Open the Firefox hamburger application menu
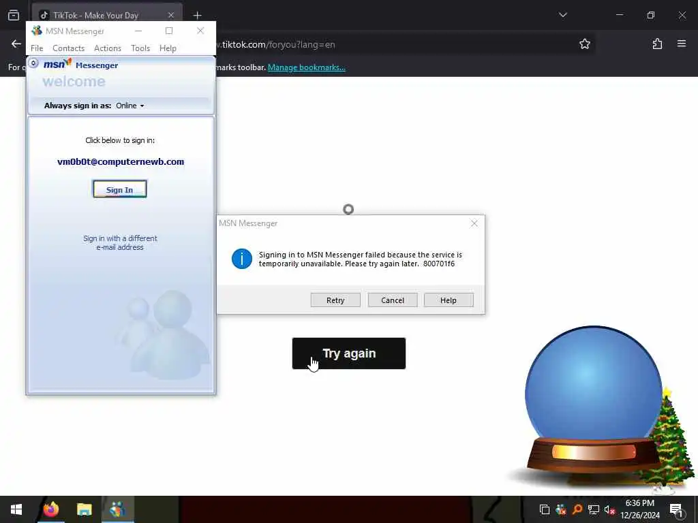 (681, 44)
